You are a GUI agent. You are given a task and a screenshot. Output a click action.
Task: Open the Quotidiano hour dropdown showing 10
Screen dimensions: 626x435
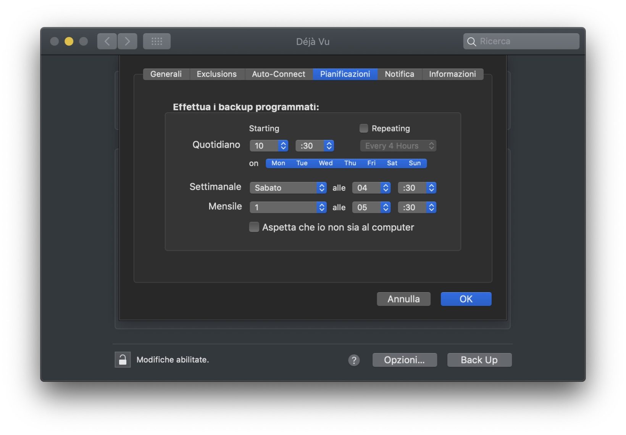[269, 146]
